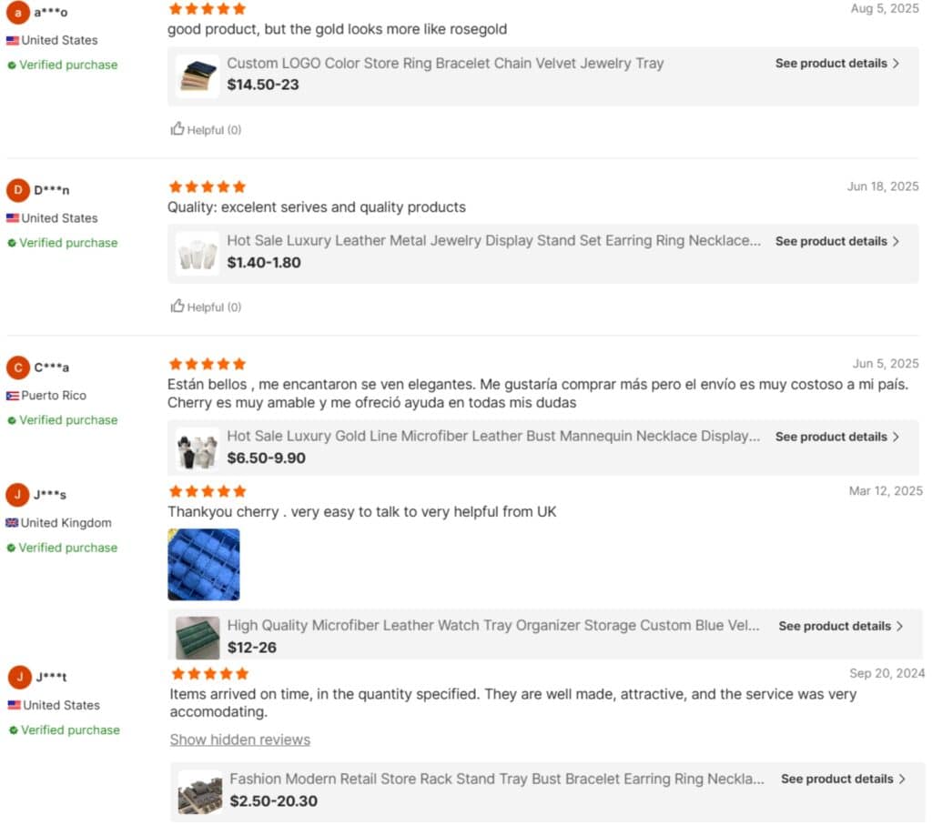Click J***t's orange avatar icon
The image size is (932, 825).
[19, 677]
